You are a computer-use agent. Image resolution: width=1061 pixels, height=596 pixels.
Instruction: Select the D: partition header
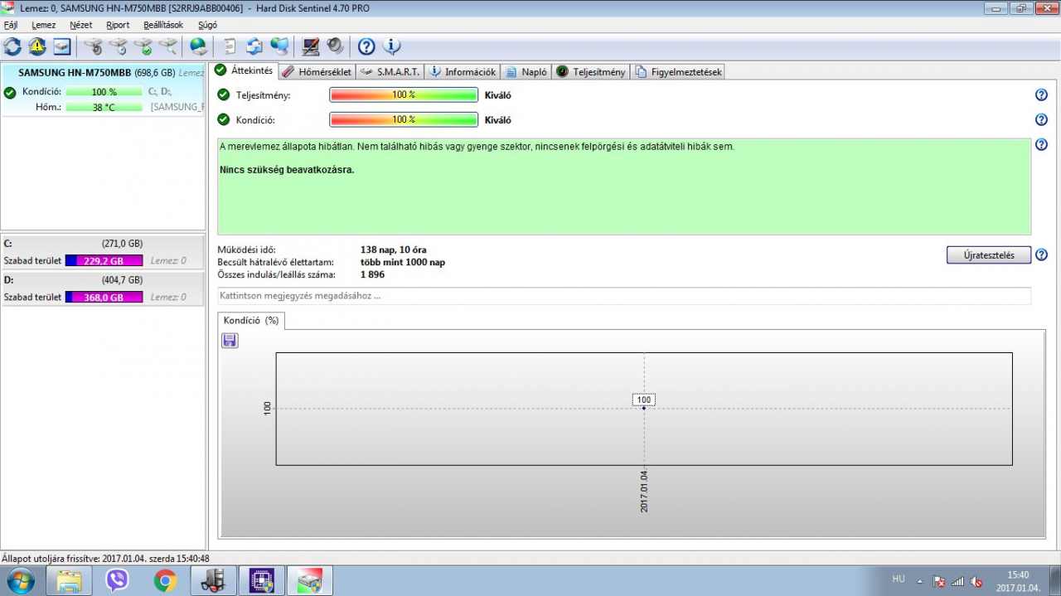click(103, 280)
